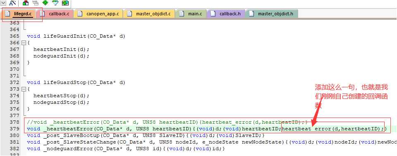Open the canopen_app.c tab
The width and height of the screenshot is (397, 156).
coord(98,14)
